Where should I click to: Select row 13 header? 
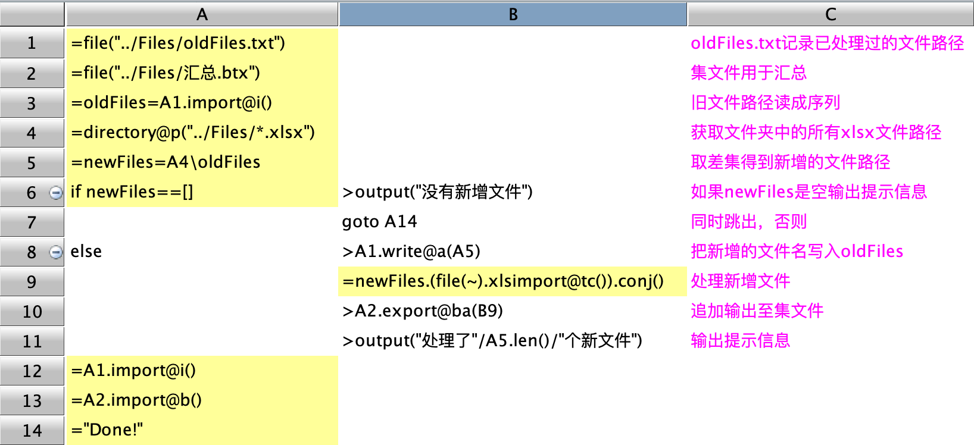coord(32,400)
